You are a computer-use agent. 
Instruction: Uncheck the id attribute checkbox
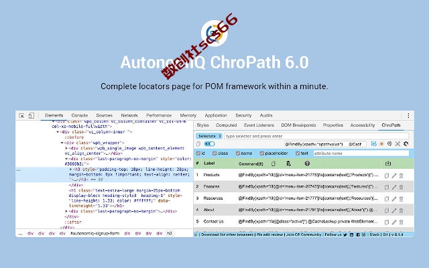[x=198, y=153]
